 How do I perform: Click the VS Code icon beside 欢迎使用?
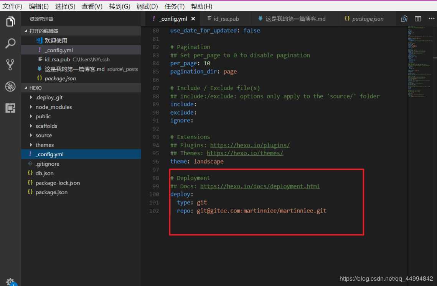point(39,40)
